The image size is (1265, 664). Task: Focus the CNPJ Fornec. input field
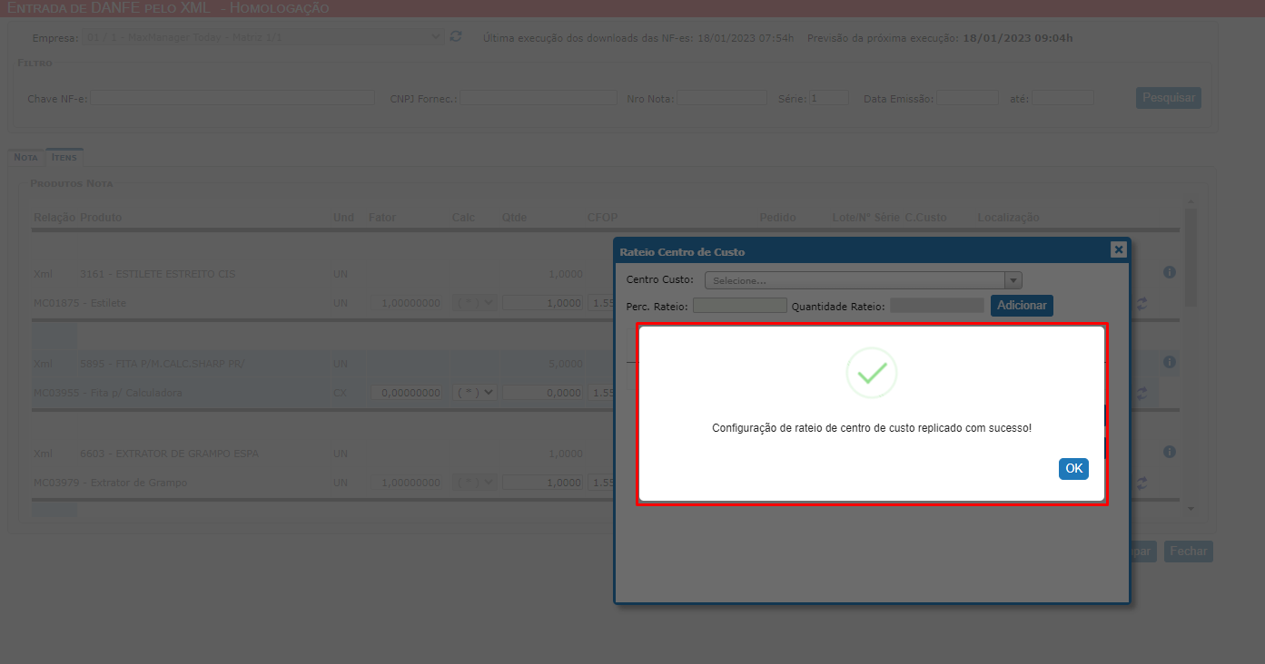(538, 98)
